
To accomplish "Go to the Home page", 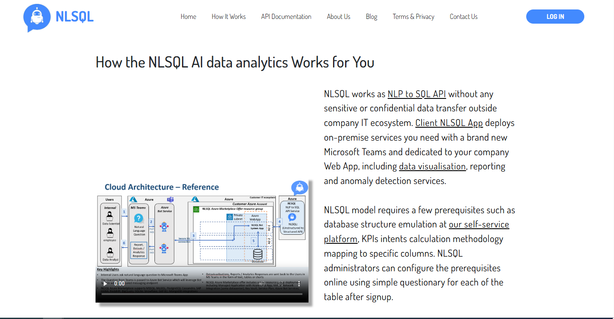I will coord(188,17).
